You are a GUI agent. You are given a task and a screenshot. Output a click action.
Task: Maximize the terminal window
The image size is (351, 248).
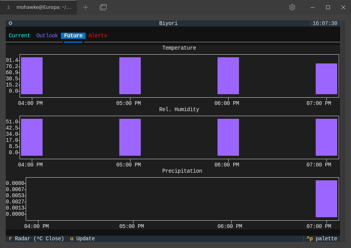tap(328, 7)
